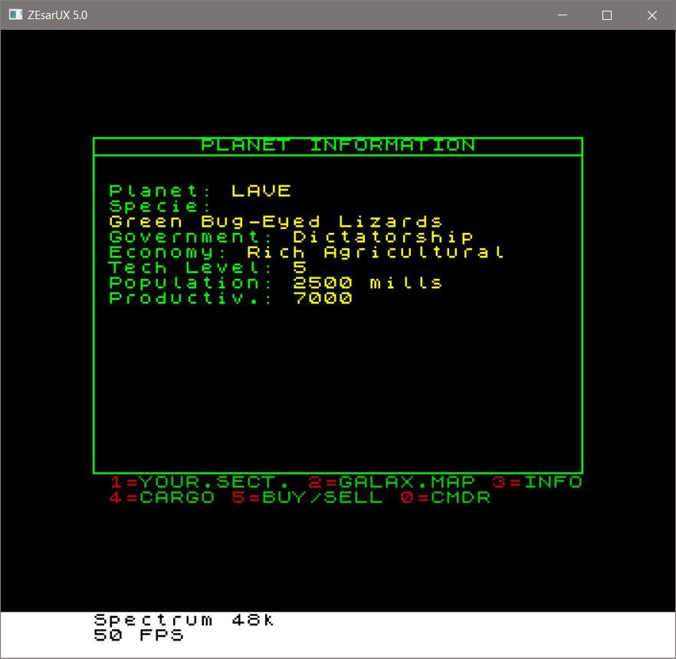
Task: Click the Planet: label
Action: pos(159,191)
